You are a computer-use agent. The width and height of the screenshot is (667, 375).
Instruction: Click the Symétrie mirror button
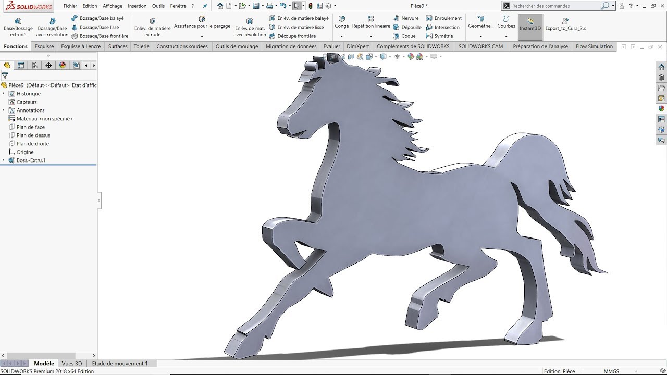[439, 36]
